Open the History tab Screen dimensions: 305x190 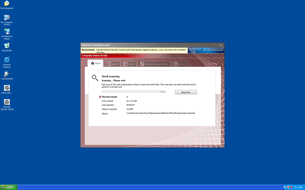[x=128, y=64]
